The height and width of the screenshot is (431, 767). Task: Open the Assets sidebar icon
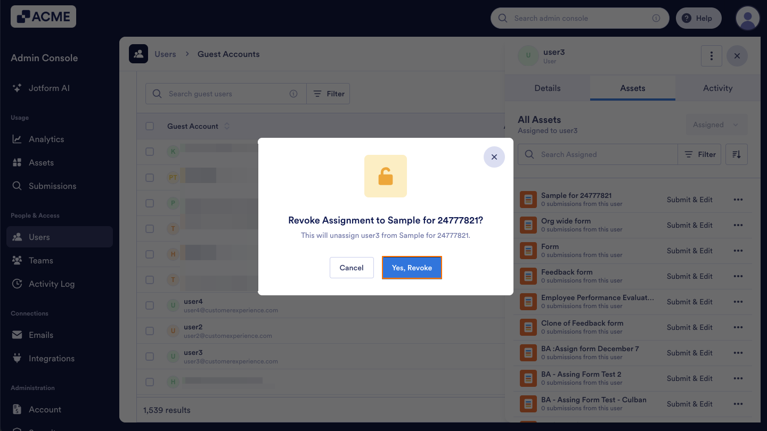coord(18,162)
